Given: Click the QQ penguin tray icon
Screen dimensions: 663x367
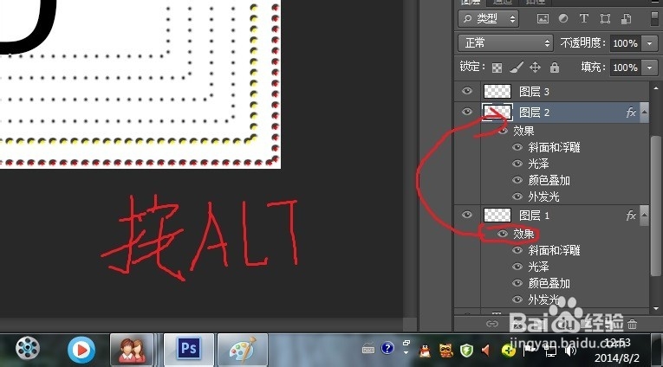Looking at the screenshot, I should point(425,350).
